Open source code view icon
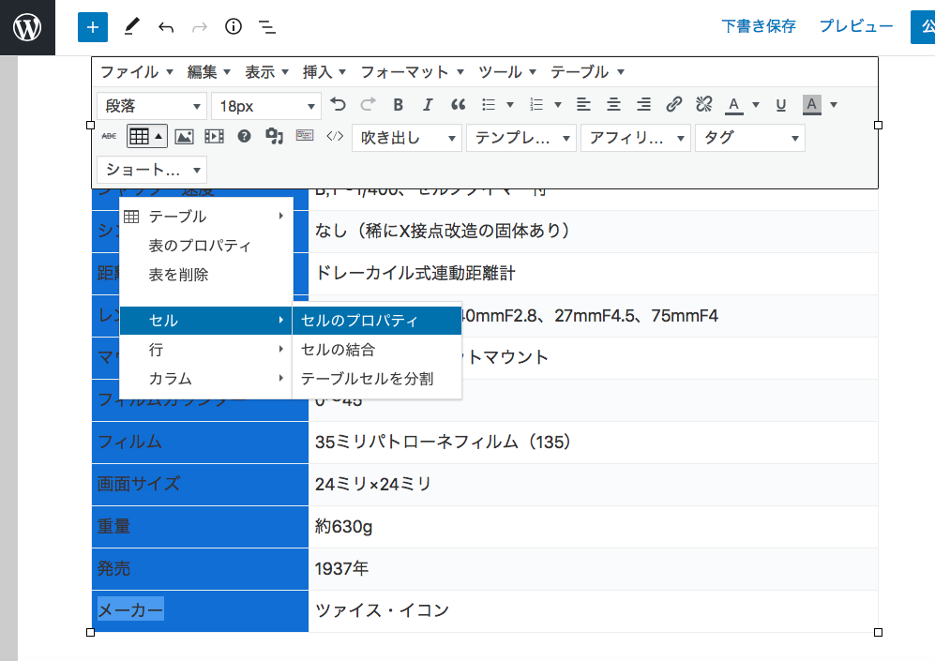The image size is (935, 661). tap(335, 137)
